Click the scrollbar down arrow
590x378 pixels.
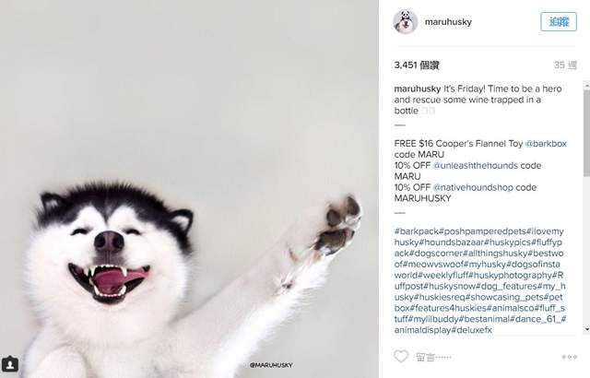tap(586, 329)
